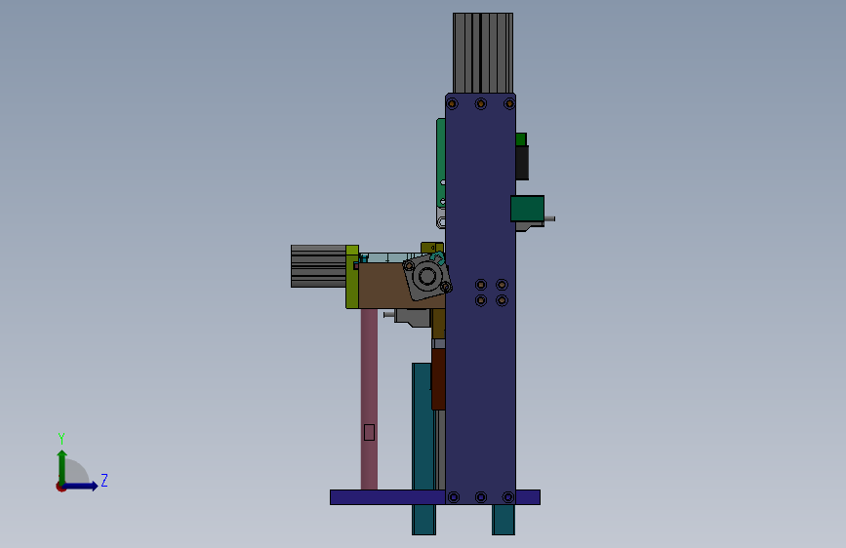Viewport: 846px width, 548px height.
Task: Select the right teal leg below base
Action: [504, 520]
